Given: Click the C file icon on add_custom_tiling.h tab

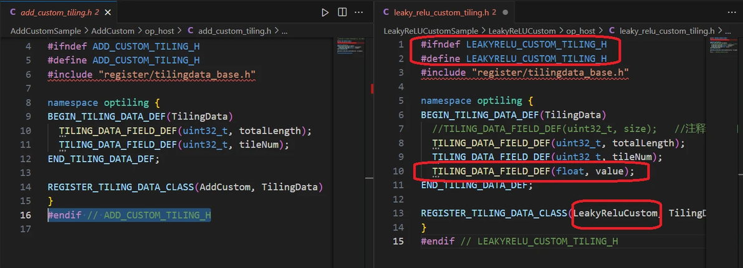Looking at the screenshot, I should (x=13, y=12).
